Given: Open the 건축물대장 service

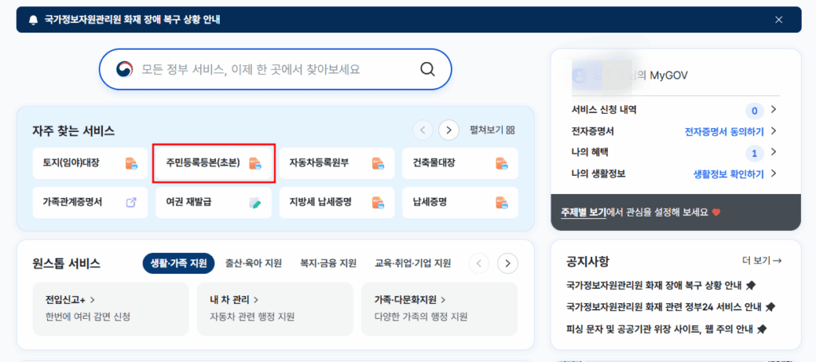Looking at the screenshot, I should [460, 164].
